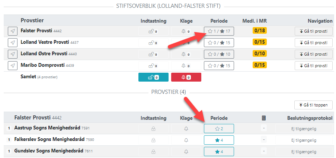The height and width of the screenshot is (158, 336).
Task: Click the bell icon for Falkerslev Sogns Menighedsråd
Action: pyautogui.click(x=186, y=140)
